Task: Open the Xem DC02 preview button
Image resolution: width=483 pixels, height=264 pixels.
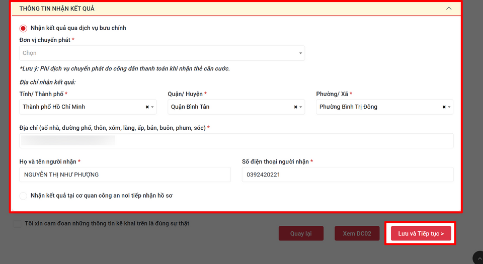Action: coord(357,234)
